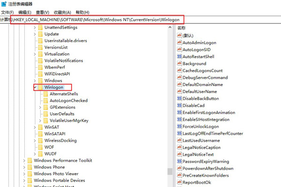The height and width of the screenshot is (187, 281).
Task: Expand the UnattendSettings key
Action: [35, 28]
